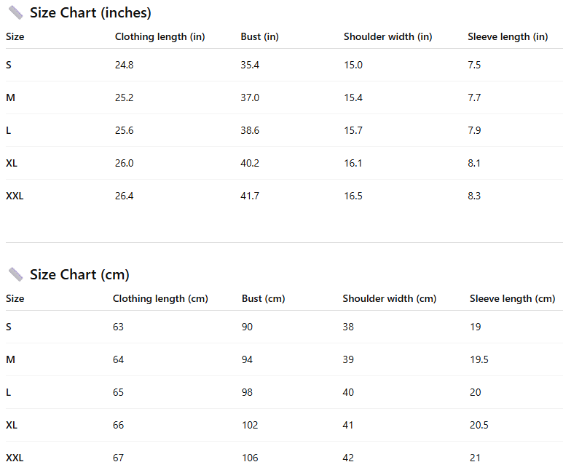Select the Size Chart (inches) heading
Image resolution: width=563 pixels, height=470 pixels.
click(x=90, y=12)
